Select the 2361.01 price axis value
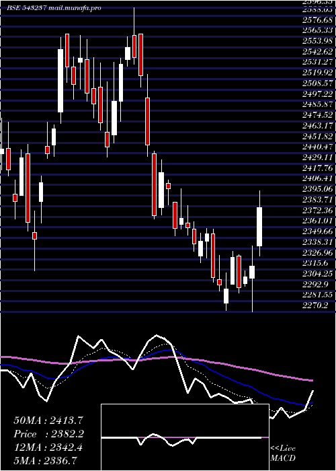 tap(317, 221)
